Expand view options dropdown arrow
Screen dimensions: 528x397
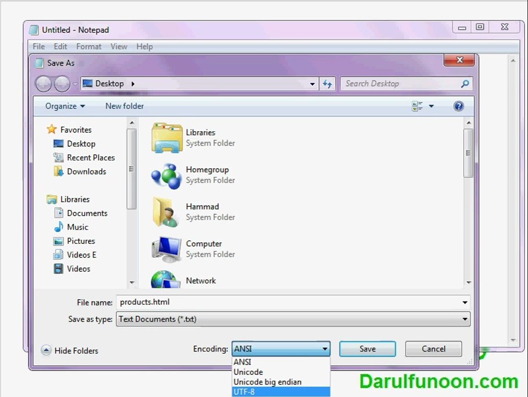pyautogui.click(x=431, y=106)
